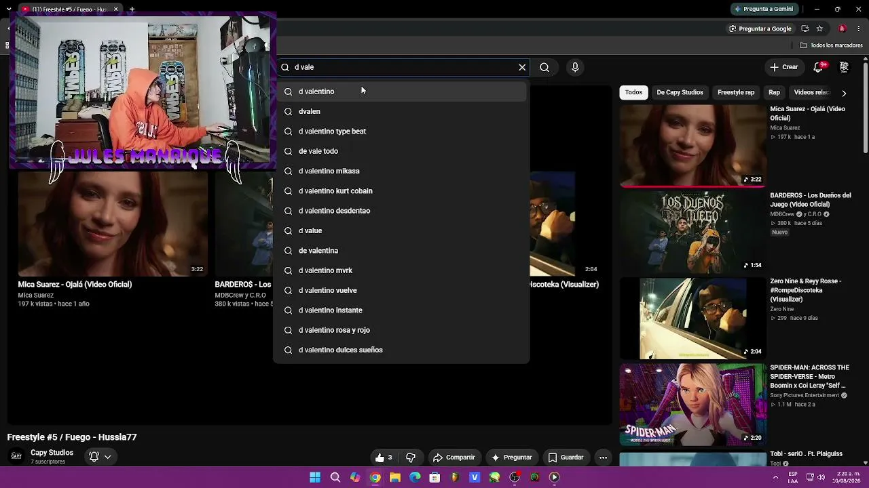Choose the suggestion "d valentino rosa y rojo"

pyautogui.click(x=401, y=330)
